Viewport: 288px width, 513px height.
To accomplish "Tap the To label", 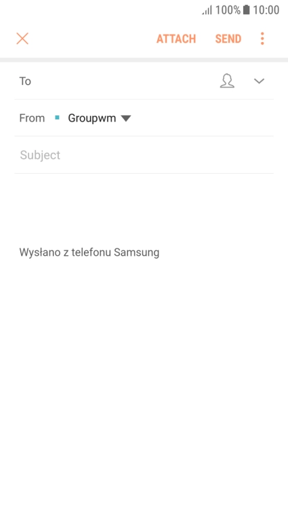I will coord(25,81).
